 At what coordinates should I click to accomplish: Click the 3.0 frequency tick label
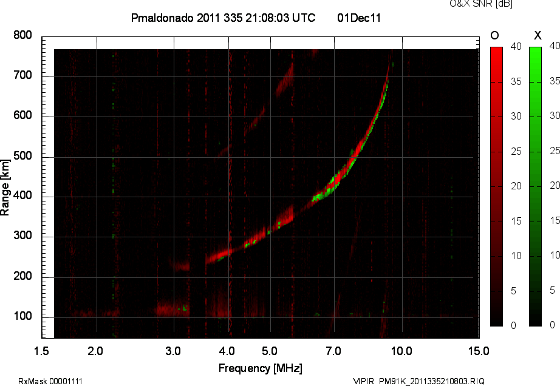click(173, 351)
